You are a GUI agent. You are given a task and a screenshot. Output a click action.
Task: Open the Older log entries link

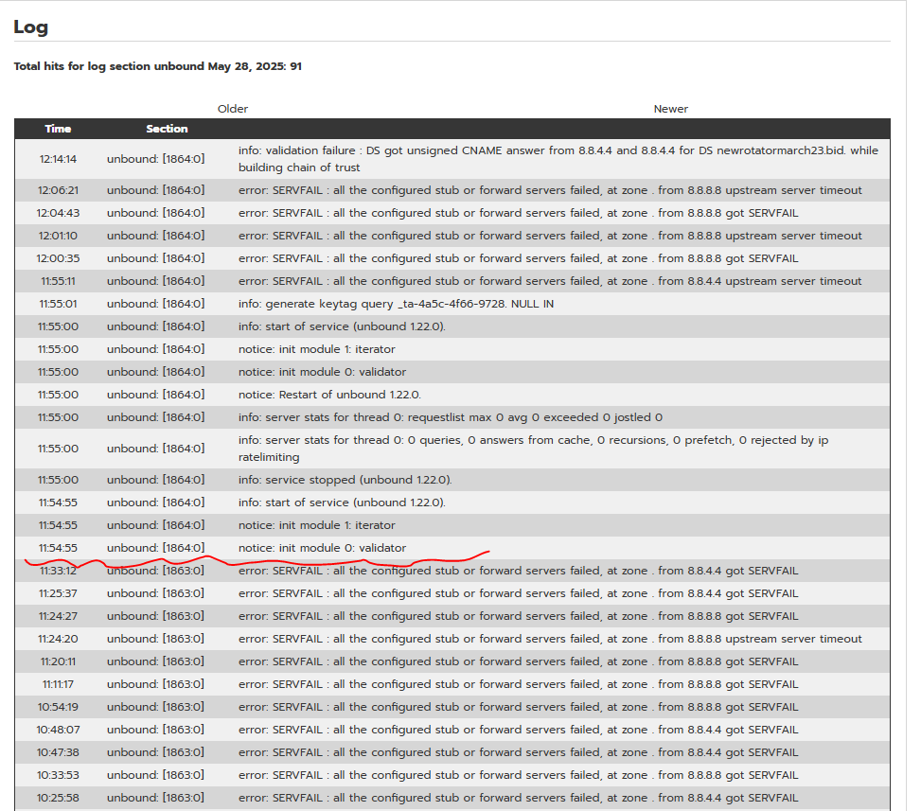coord(233,109)
